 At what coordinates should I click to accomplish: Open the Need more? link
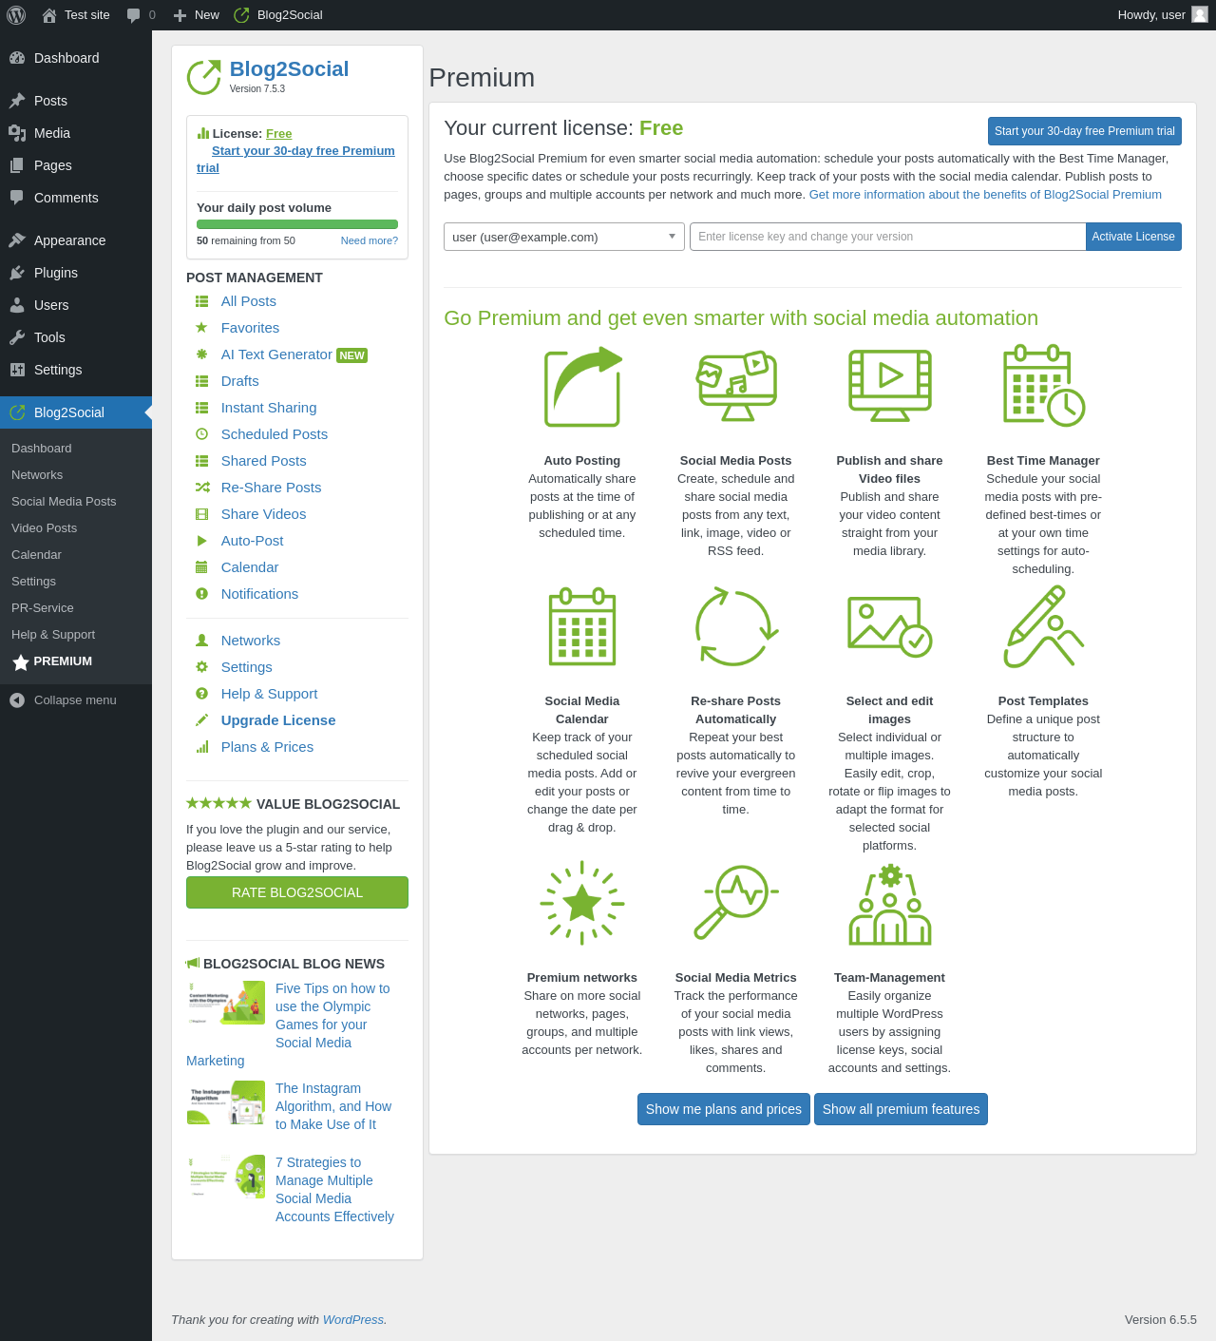[370, 240]
